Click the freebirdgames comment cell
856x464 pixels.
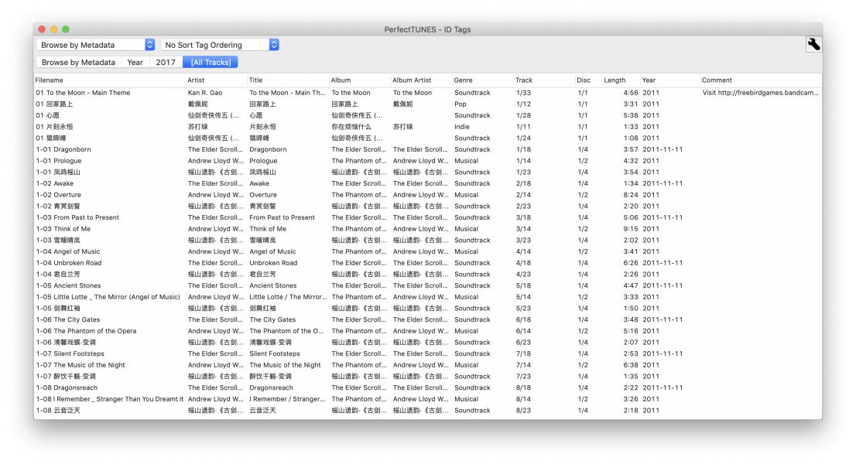759,93
